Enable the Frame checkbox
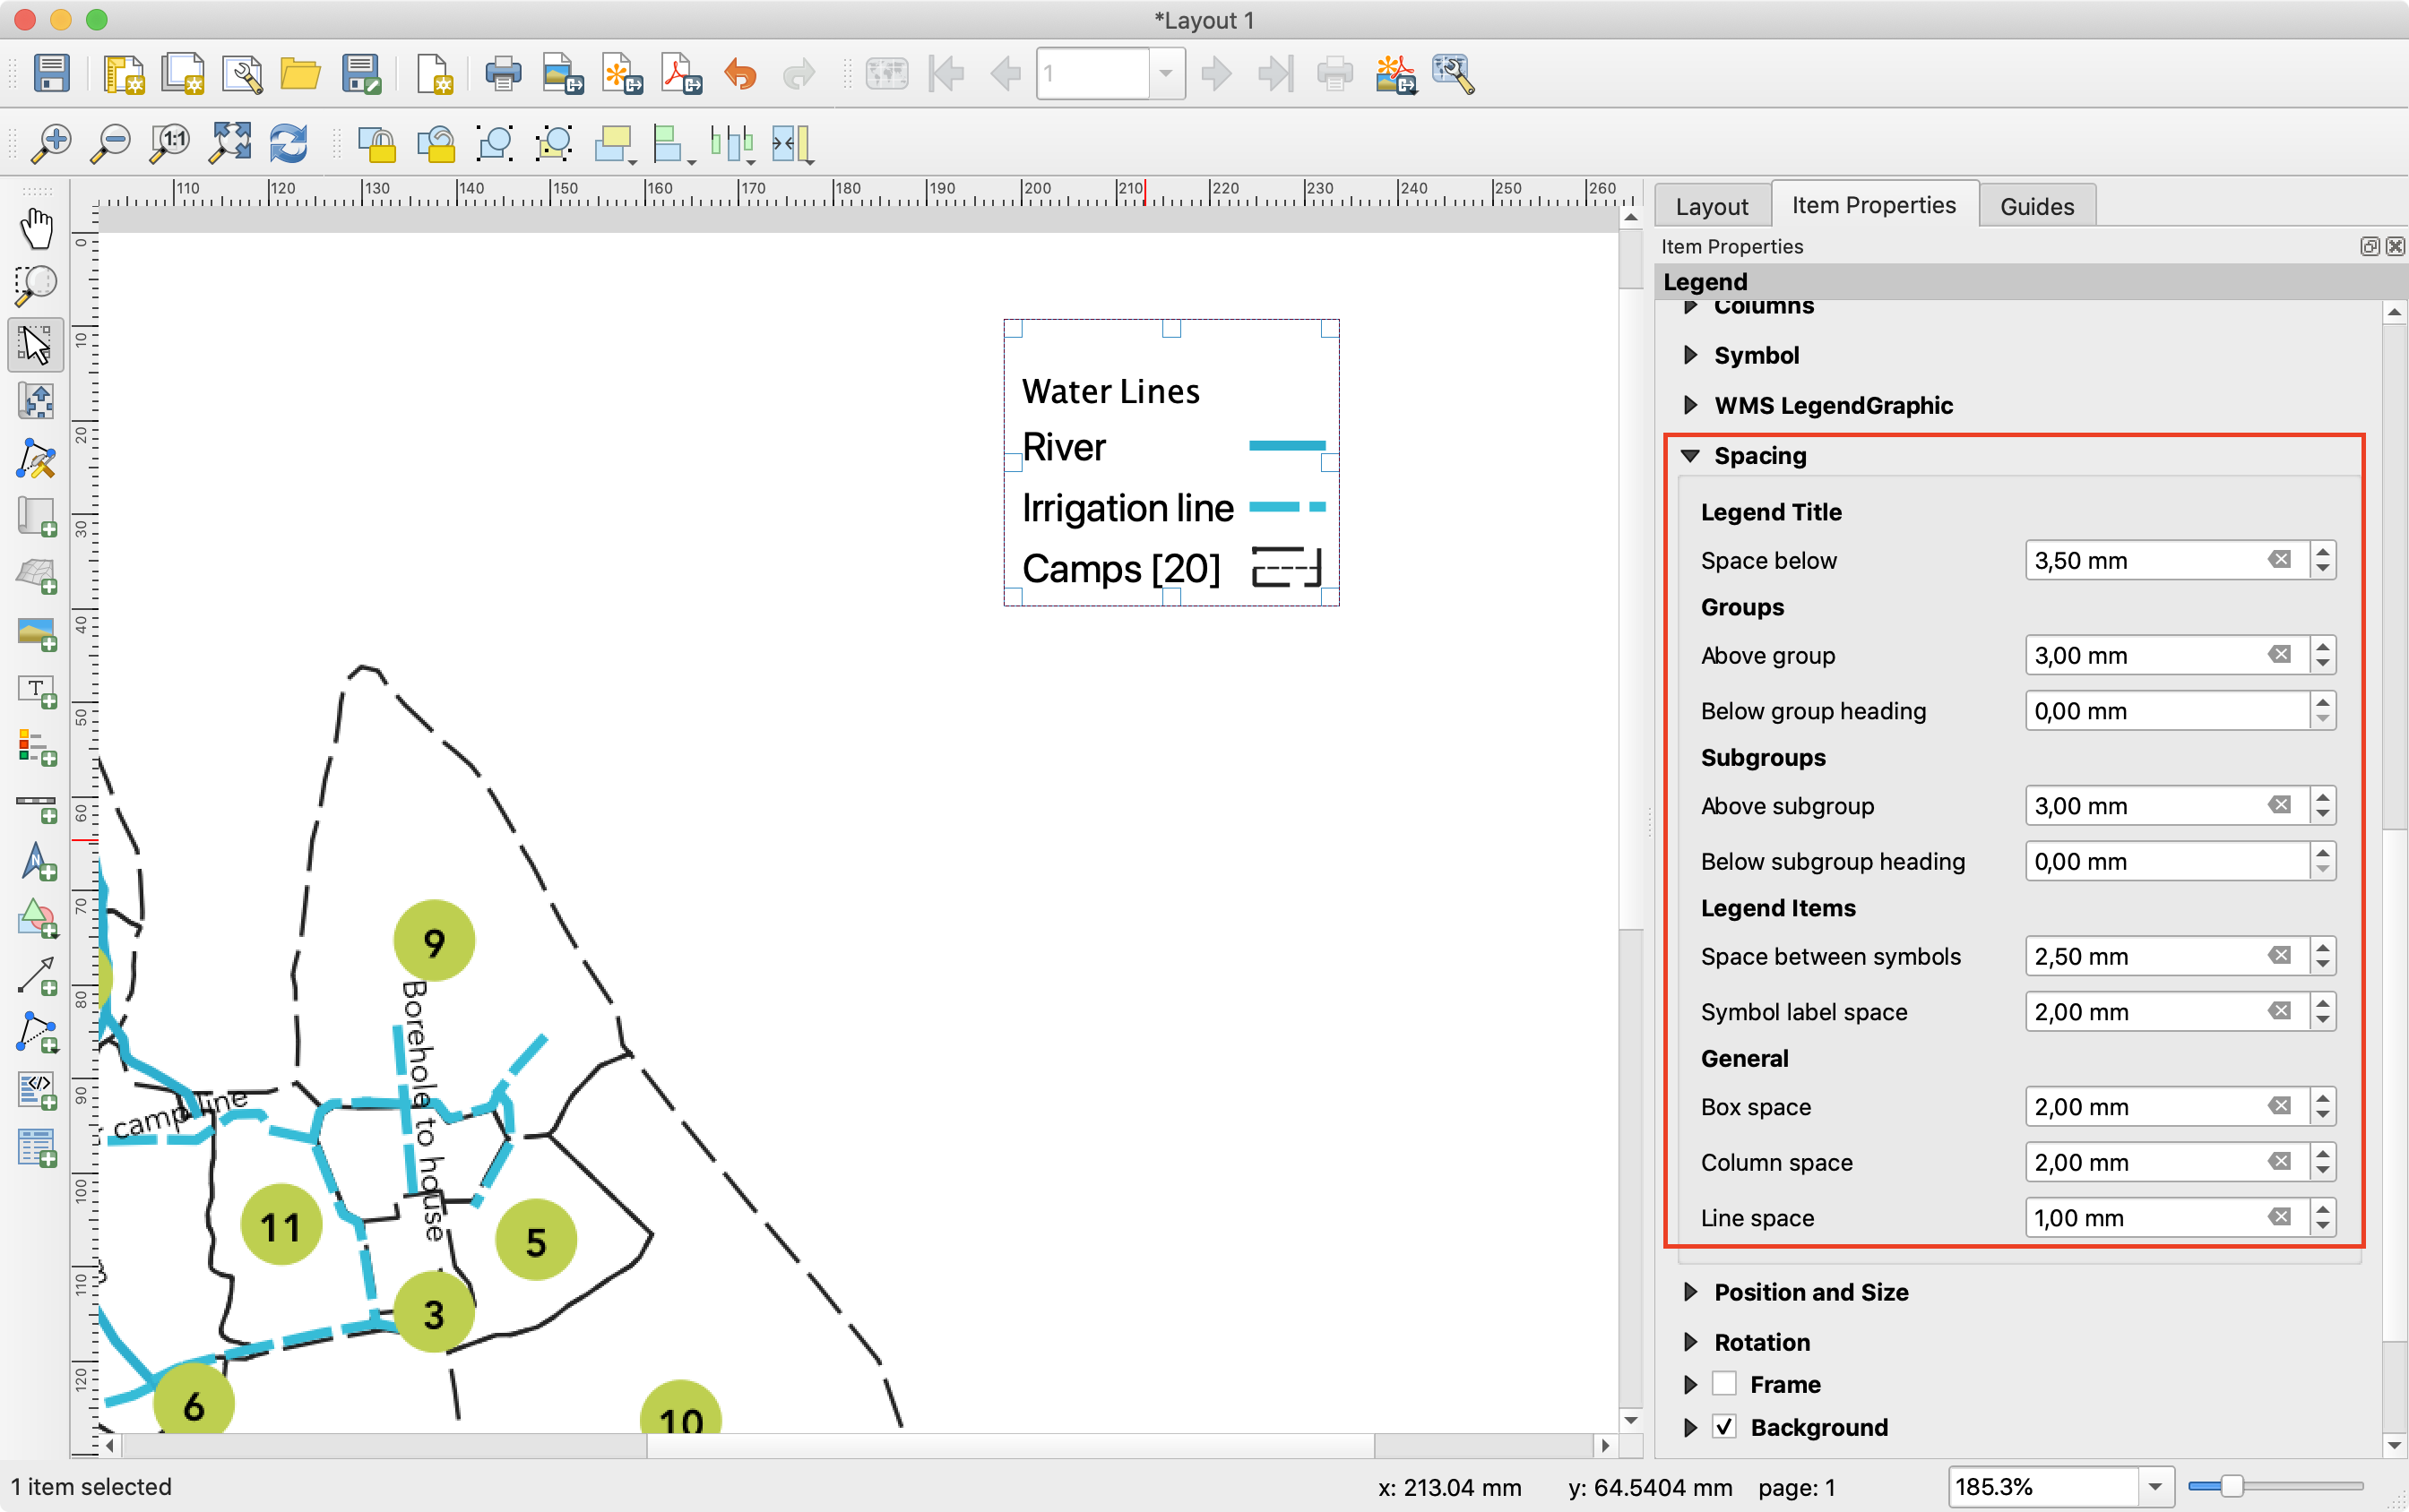Screen dimensions: 2409x1512 click(1723, 1384)
